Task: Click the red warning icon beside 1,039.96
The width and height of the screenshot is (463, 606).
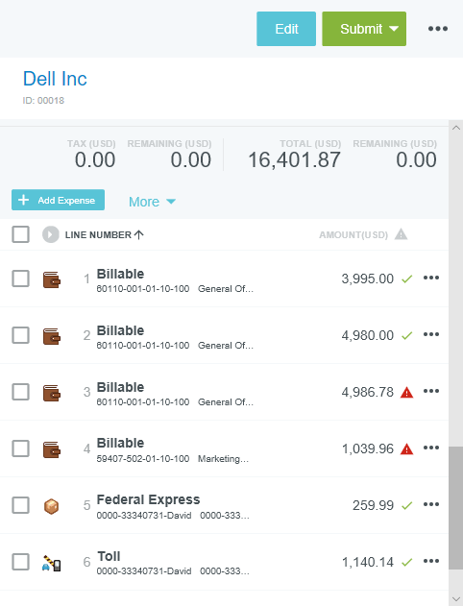Action: click(406, 449)
